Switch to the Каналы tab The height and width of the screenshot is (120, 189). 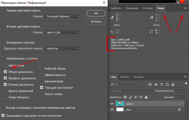point(125,77)
